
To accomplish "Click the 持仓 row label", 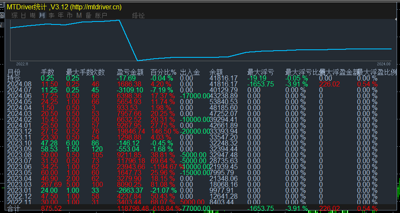I will 14,78.
